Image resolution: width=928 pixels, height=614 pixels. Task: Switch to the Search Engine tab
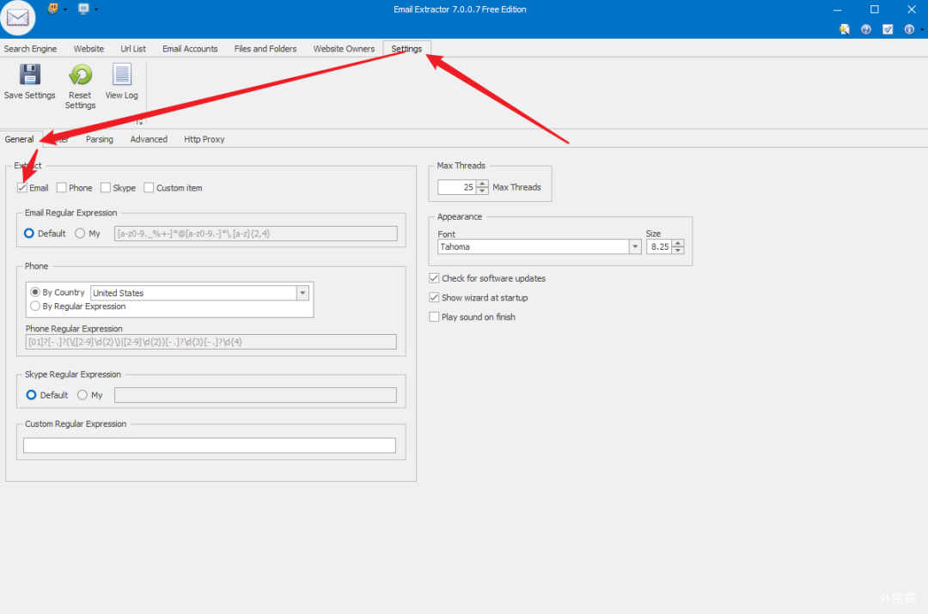point(30,48)
